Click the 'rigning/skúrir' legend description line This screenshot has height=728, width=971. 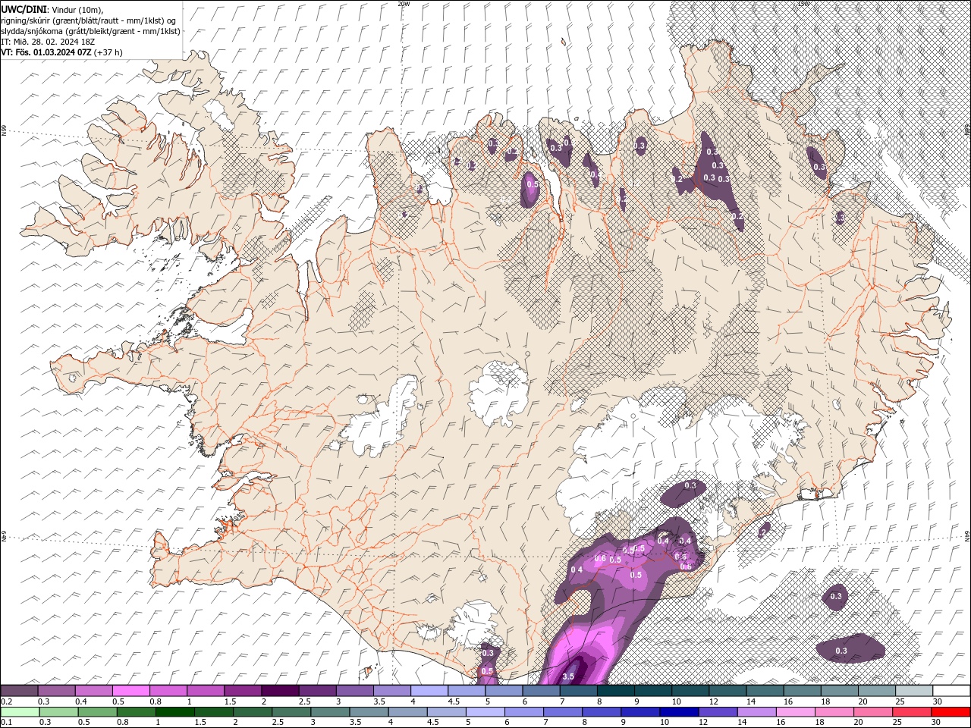click(90, 20)
